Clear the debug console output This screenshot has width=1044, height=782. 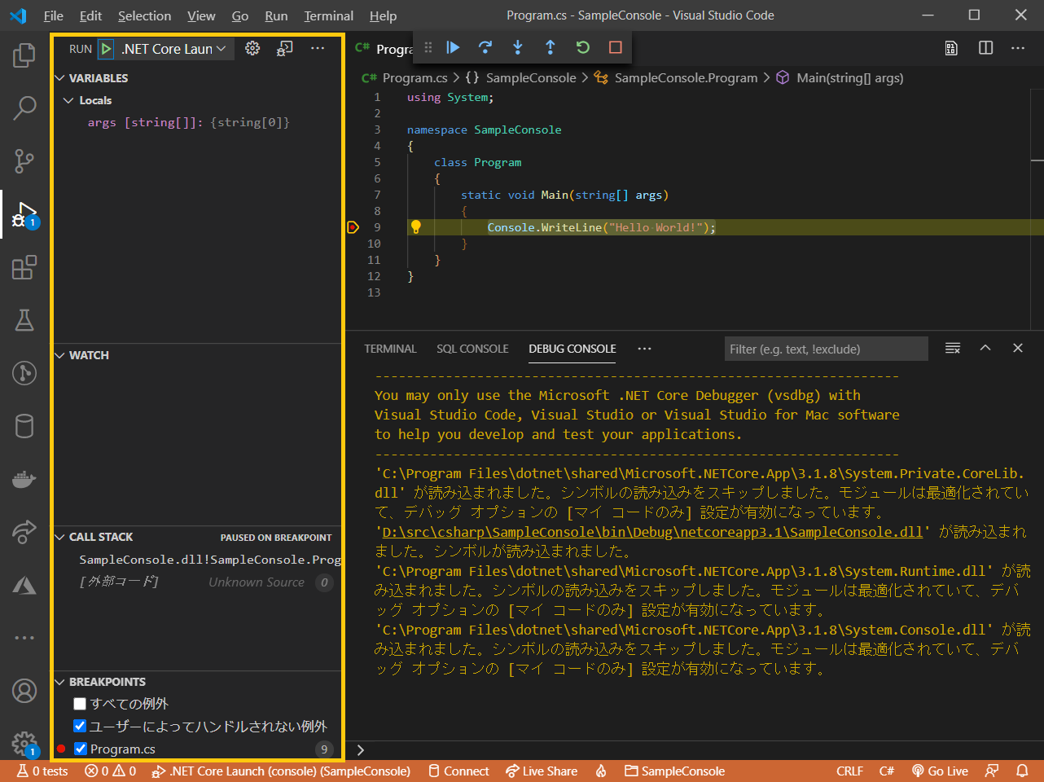click(953, 348)
